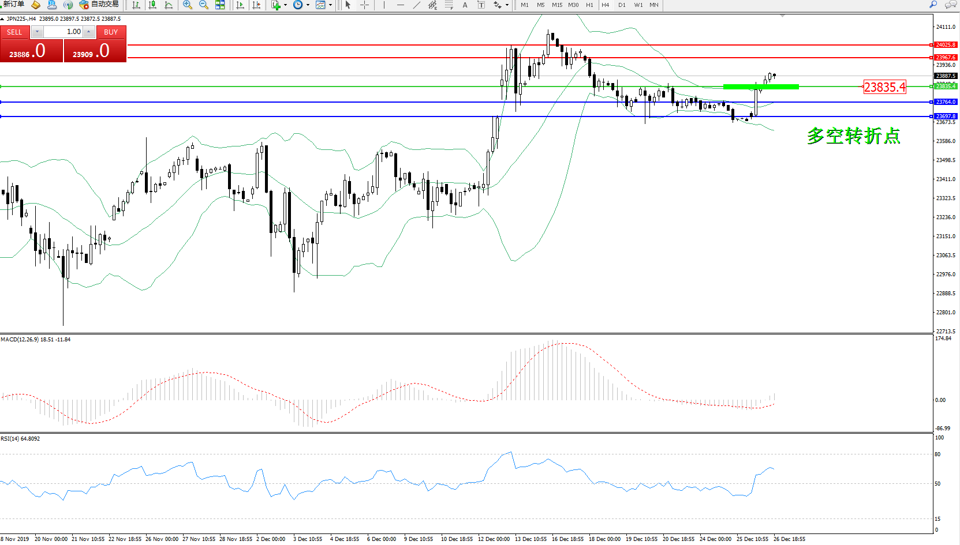This screenshot has height=545, width=960.
Task: Open the chart templates dropdown arrow
Action: point(330,5)
